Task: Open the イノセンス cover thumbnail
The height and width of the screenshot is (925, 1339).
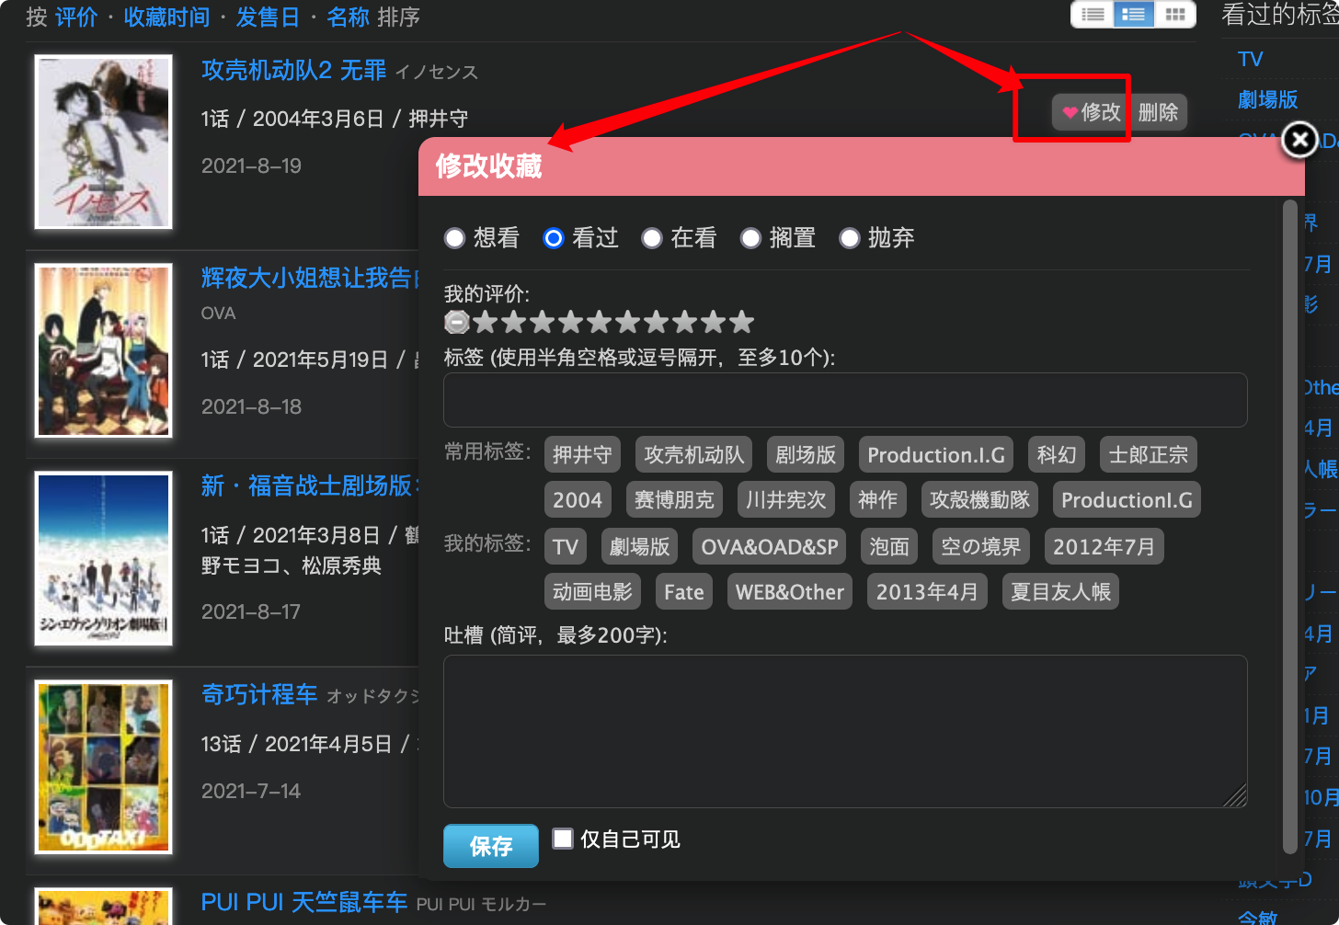Action: [x=103, y=142]
